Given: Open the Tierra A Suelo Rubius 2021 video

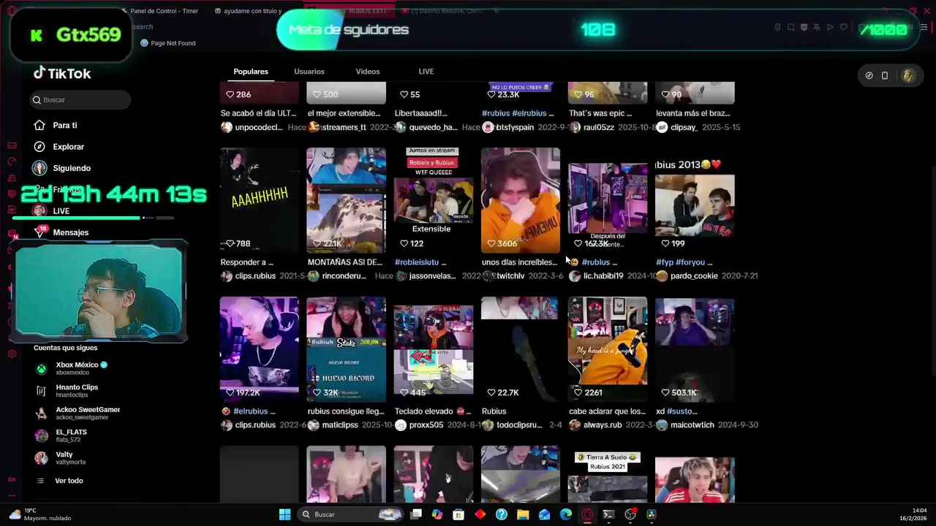Looking at the screenshot, I should click(x=607, y=475).
